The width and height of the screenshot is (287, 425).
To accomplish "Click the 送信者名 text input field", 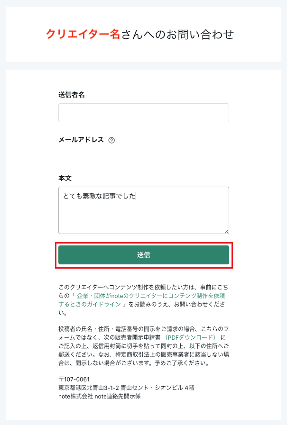I will click(143, 113).
